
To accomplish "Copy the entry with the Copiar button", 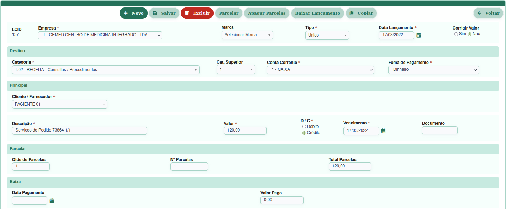I will tap(361, 13).
